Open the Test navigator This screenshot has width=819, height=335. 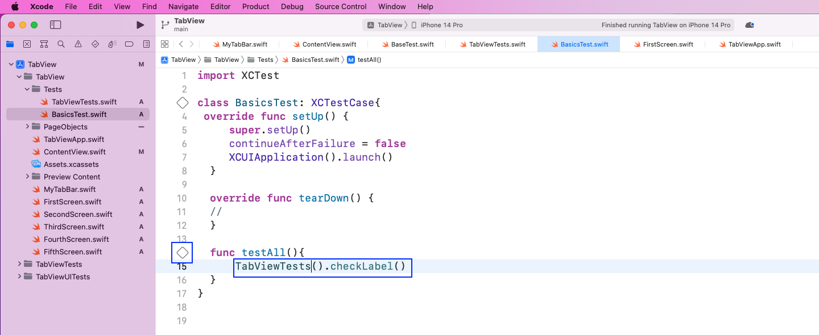pos(95,44)
